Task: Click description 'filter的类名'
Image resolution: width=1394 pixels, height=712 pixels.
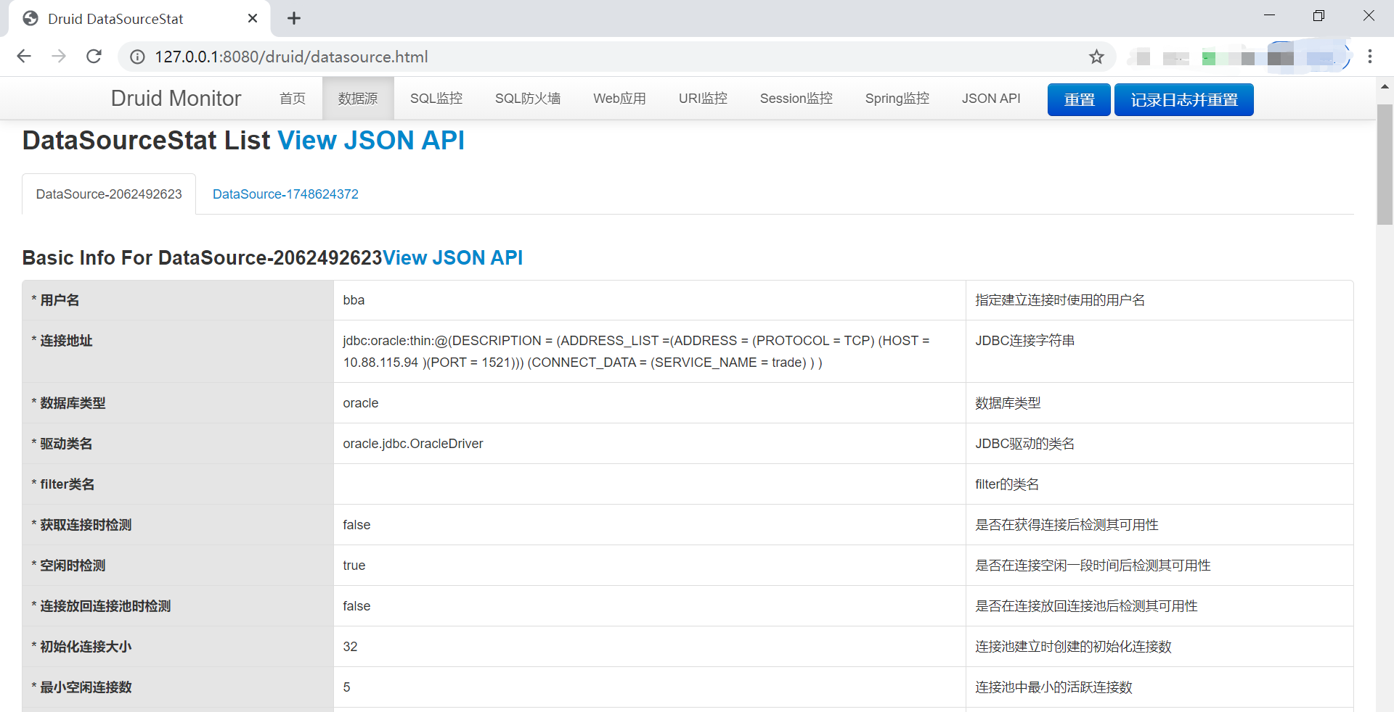Action: pyautogui.click(x=1007, y=484)
